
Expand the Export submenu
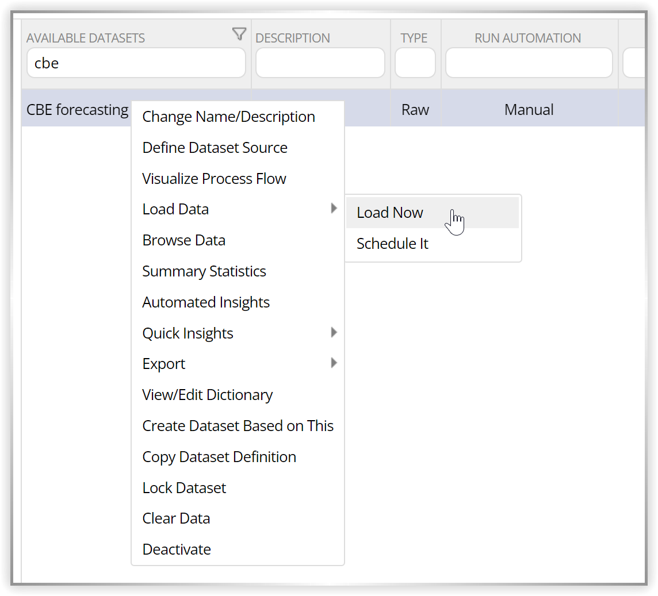pos(238,364)
